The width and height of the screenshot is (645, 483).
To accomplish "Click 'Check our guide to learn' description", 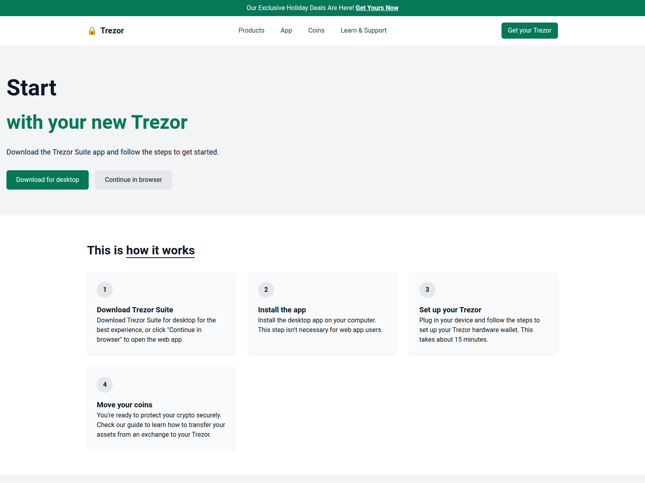I will 161,425.
